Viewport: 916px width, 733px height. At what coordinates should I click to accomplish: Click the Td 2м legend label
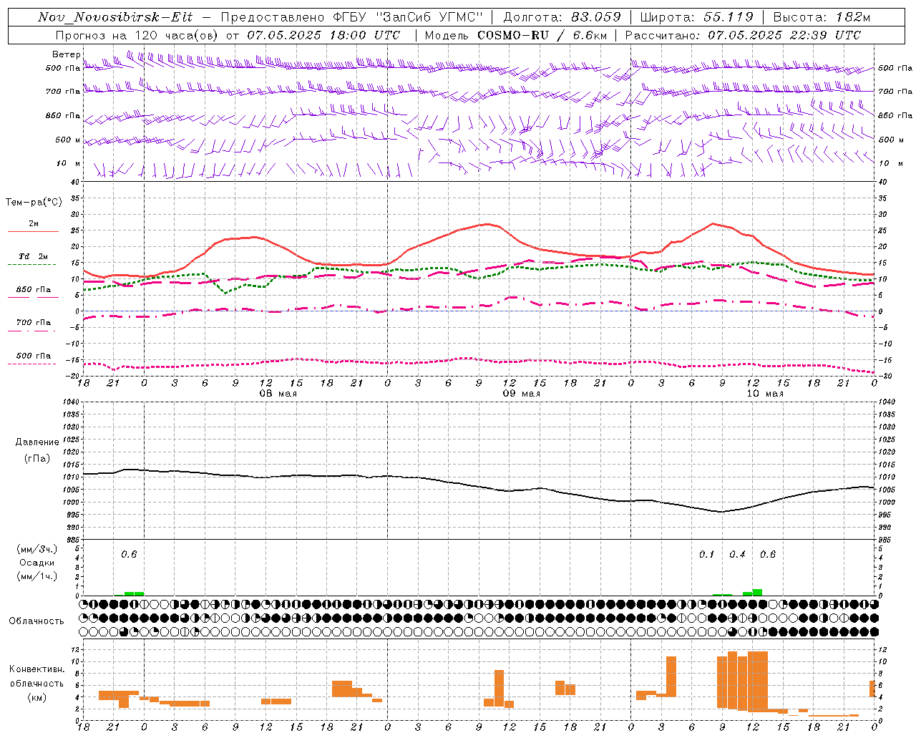point(34,256)
